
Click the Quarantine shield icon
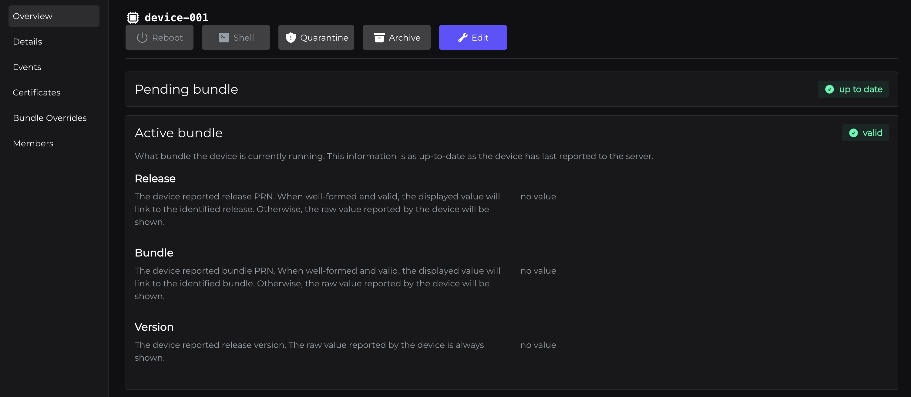[290, 38]
